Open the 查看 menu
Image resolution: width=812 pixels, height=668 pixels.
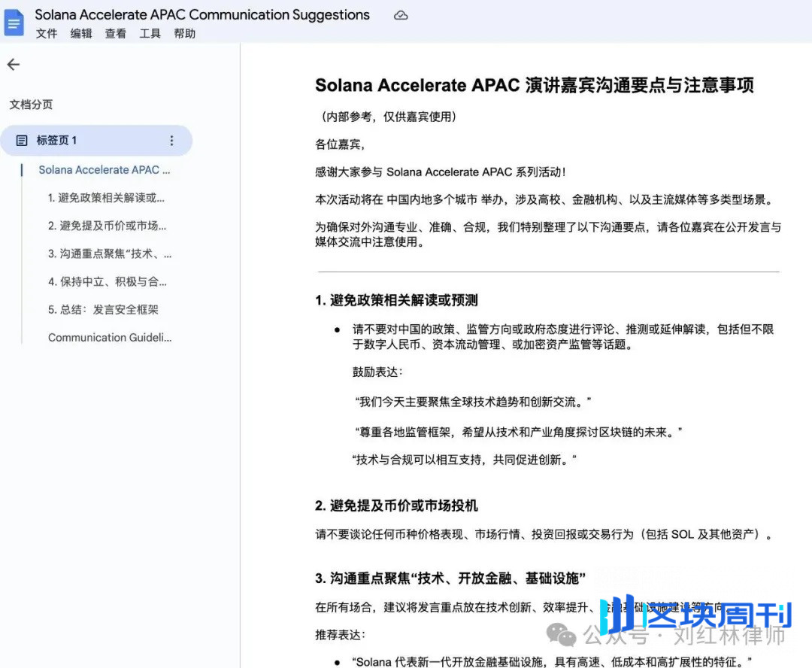pyautogui.click(x=115, y=33)
